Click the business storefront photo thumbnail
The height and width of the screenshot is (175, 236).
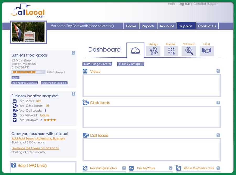[x=28, y=32]
